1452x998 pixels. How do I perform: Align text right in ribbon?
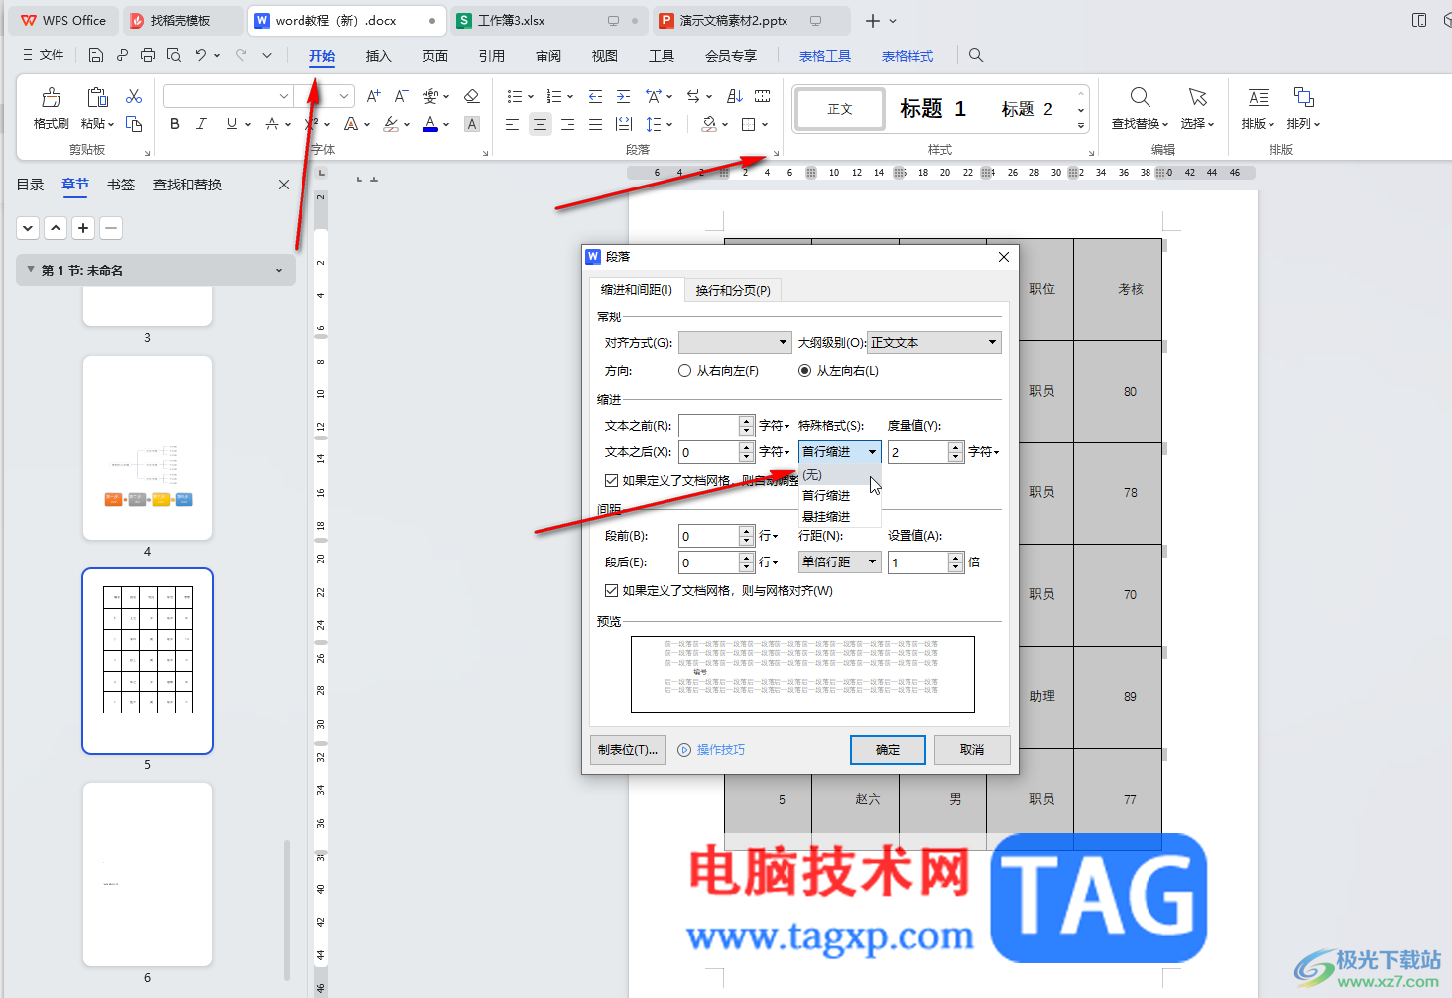567,124
